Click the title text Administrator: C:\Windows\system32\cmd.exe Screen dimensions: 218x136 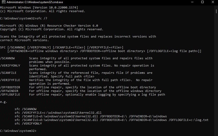[35, 2]
